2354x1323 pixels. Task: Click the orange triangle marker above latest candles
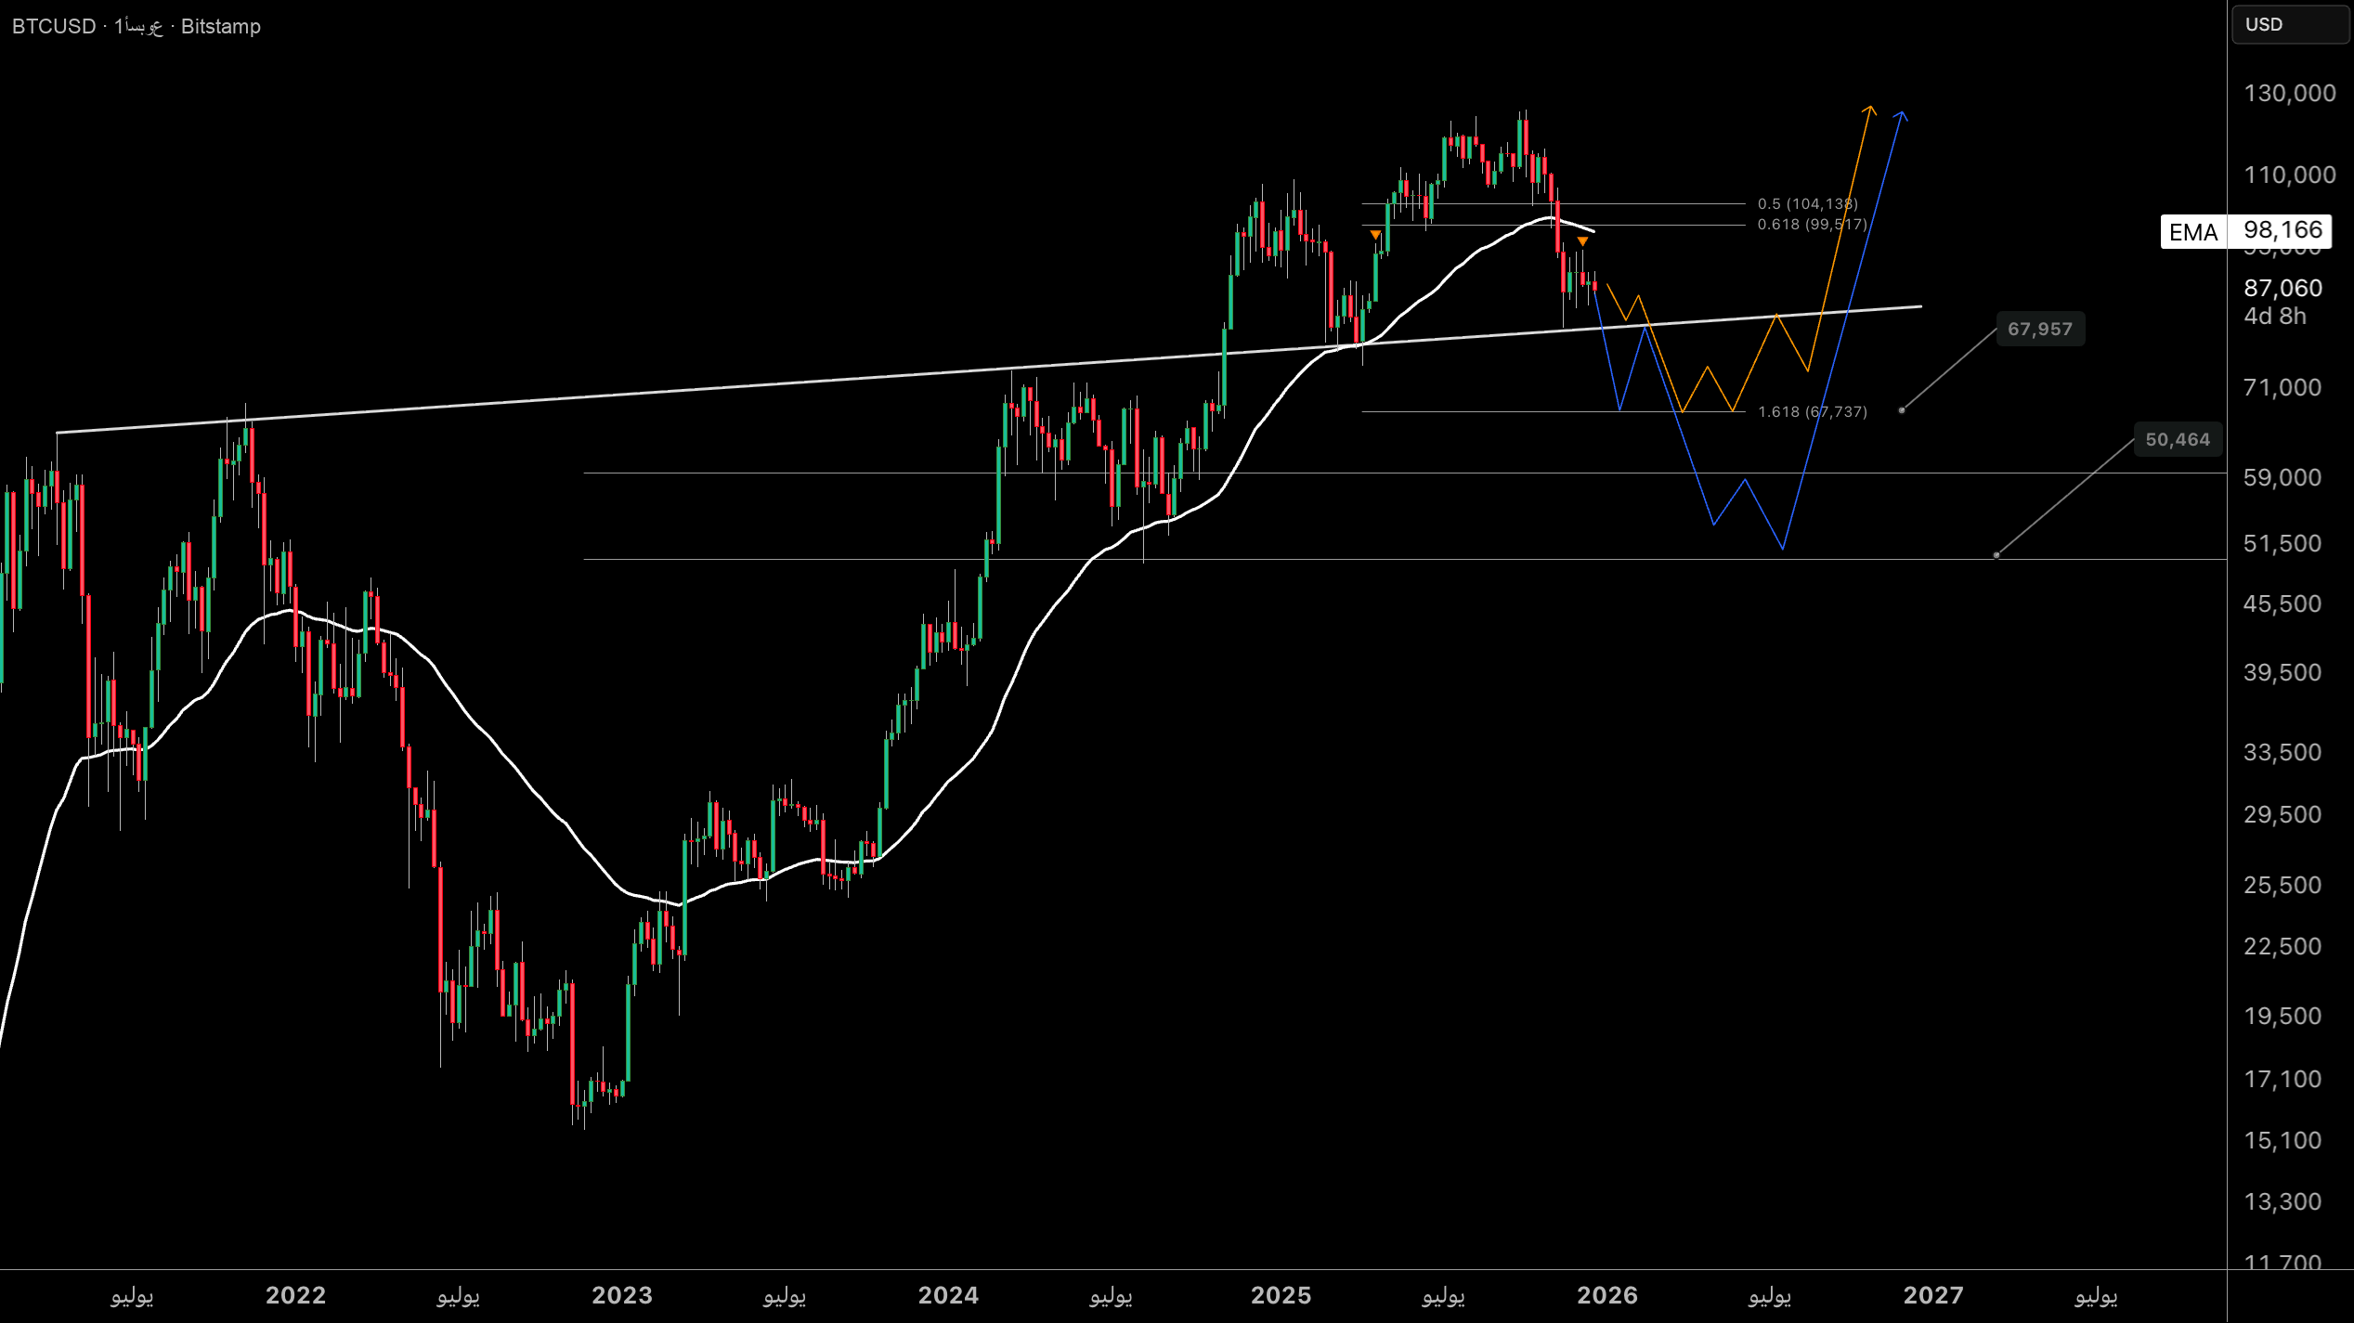(1582, 242)
